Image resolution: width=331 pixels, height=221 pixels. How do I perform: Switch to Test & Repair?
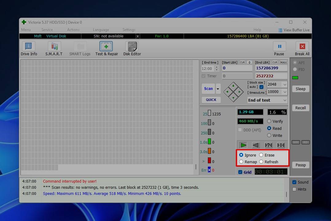coord(106,48)
